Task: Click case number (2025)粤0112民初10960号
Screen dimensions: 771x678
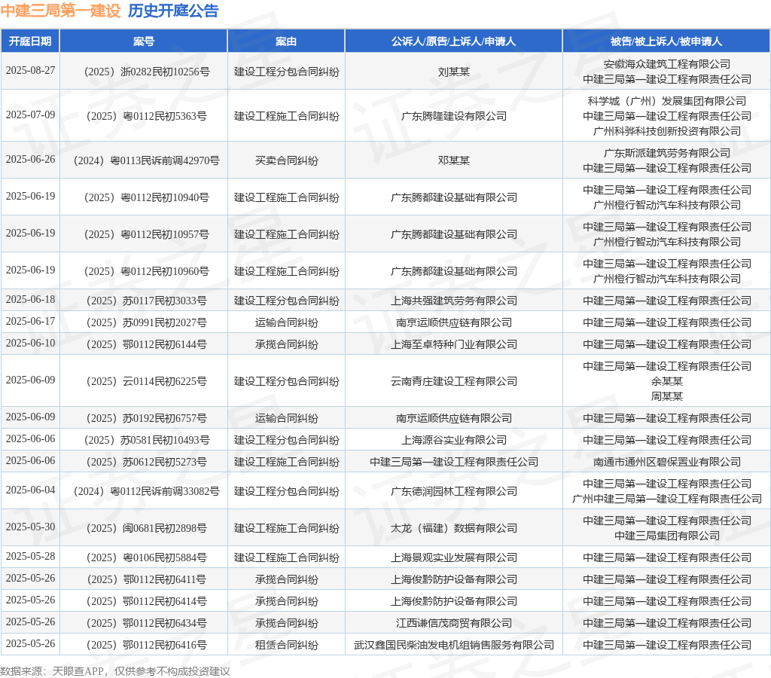Action: (147, 271)
